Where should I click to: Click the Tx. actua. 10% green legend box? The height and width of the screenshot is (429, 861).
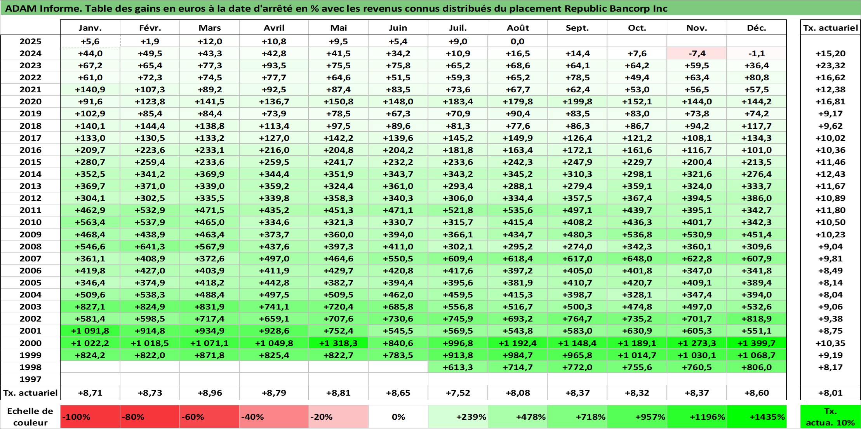tap(830, 417)
